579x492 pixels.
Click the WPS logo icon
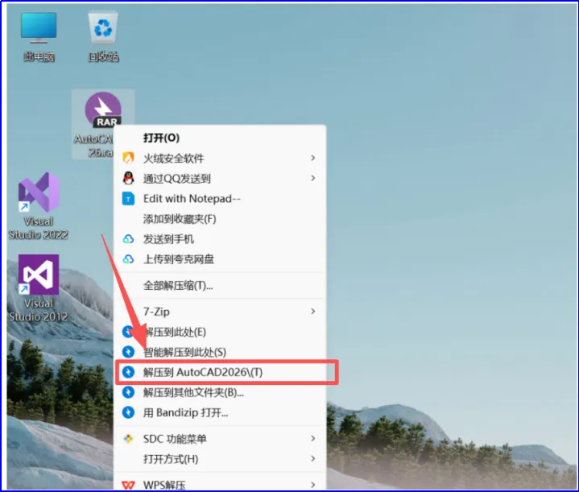click(x=128, y=485)
